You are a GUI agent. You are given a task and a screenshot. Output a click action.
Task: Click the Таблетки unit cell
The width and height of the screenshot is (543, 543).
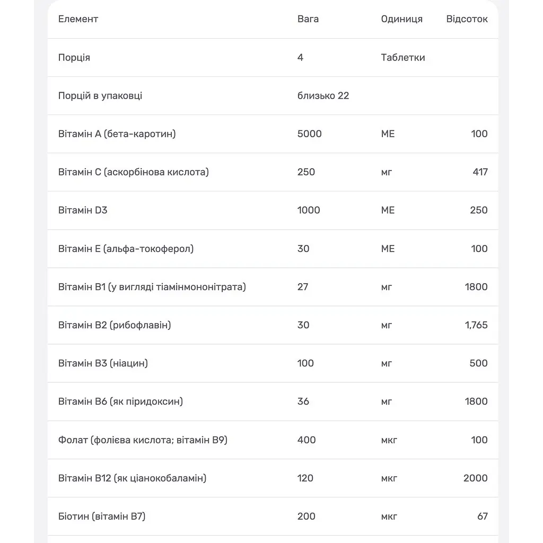[403, 57]
